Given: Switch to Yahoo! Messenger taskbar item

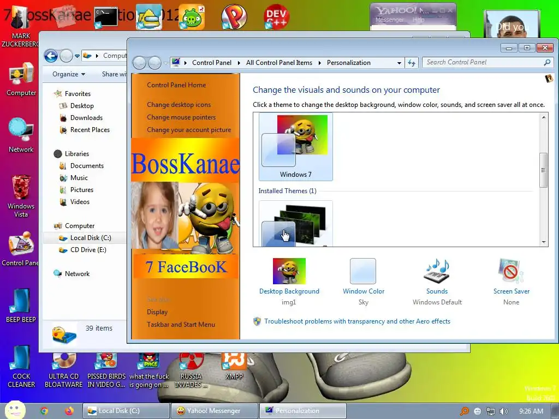Looking at the screenshot, I should tap(214, 411).
